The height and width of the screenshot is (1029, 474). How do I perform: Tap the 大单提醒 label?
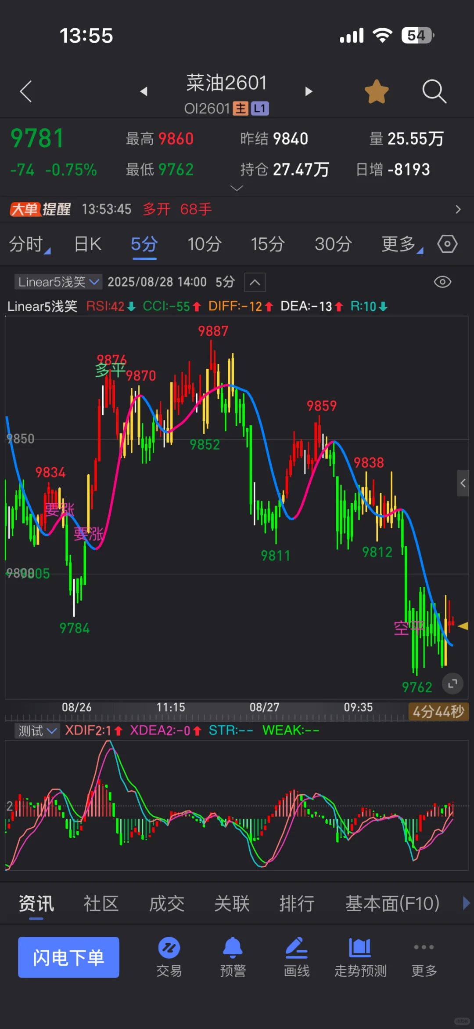[x=40, y=209]
